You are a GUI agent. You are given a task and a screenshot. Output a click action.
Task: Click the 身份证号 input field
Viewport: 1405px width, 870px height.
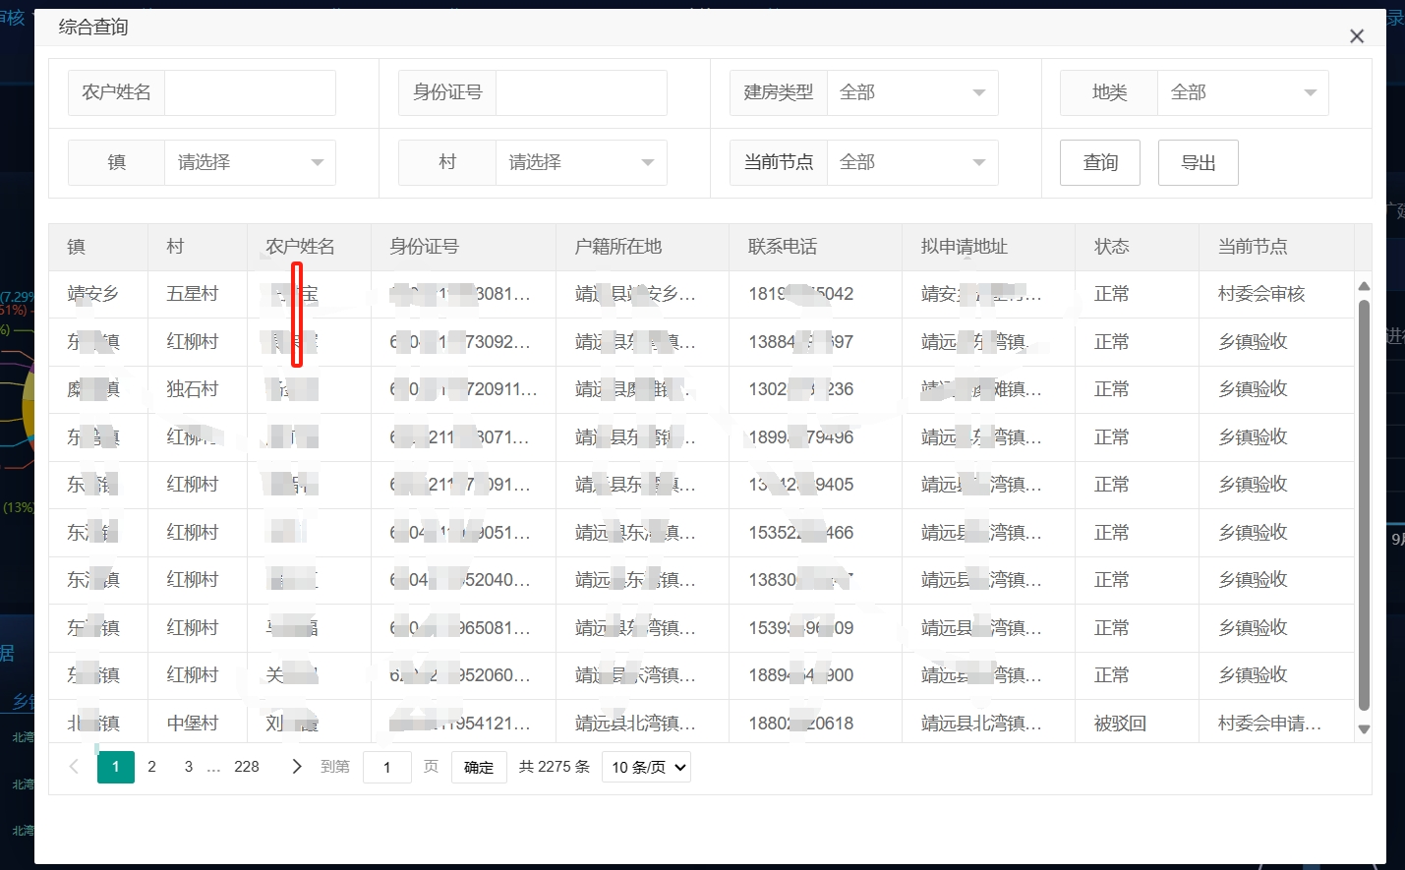[x=581, y=92]
